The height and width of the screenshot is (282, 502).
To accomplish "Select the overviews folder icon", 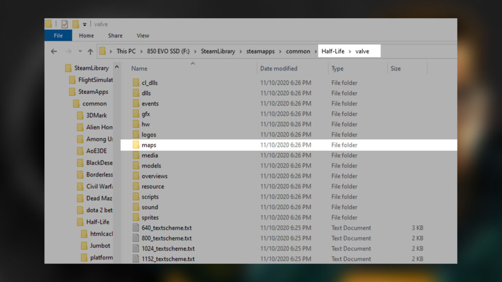I will point(136,176).
